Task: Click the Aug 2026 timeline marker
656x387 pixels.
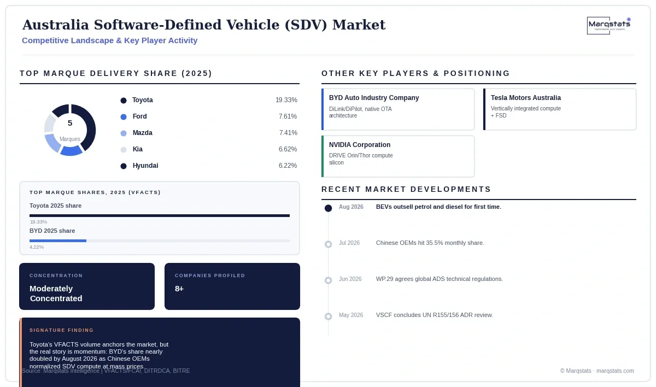Action: point(328,208)
